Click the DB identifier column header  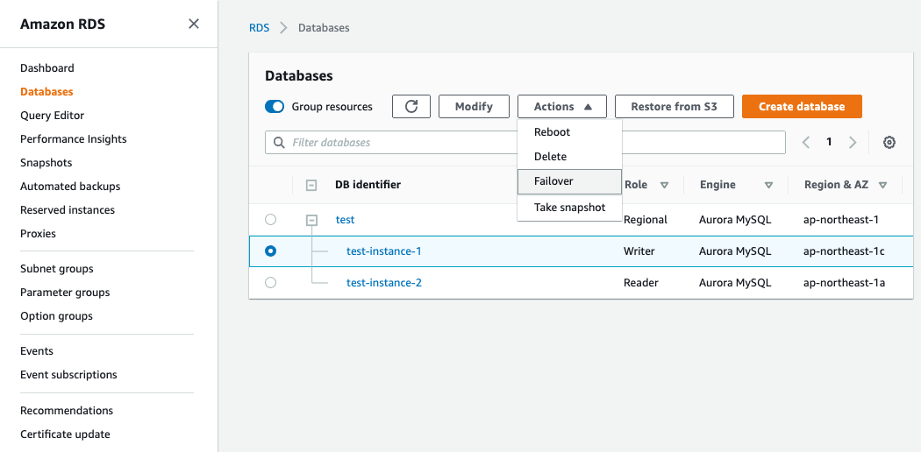(368, 185)
